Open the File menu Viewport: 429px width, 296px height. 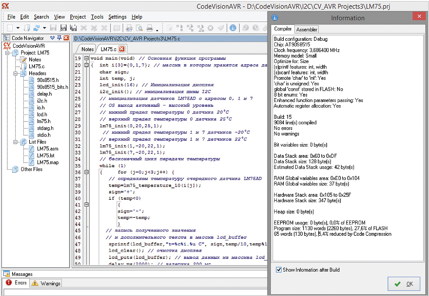[x=11, y=17]
